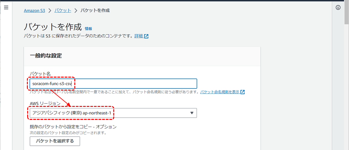Image resolution: width=349 pixels, height=150 pixels.
Task: Click the 既存のバケットから設定をコピー - オプション label
Action: pyautogui.click(x=73, y=127)
